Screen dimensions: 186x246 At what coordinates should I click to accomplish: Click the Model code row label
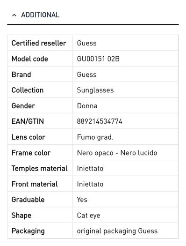(30, 59)
